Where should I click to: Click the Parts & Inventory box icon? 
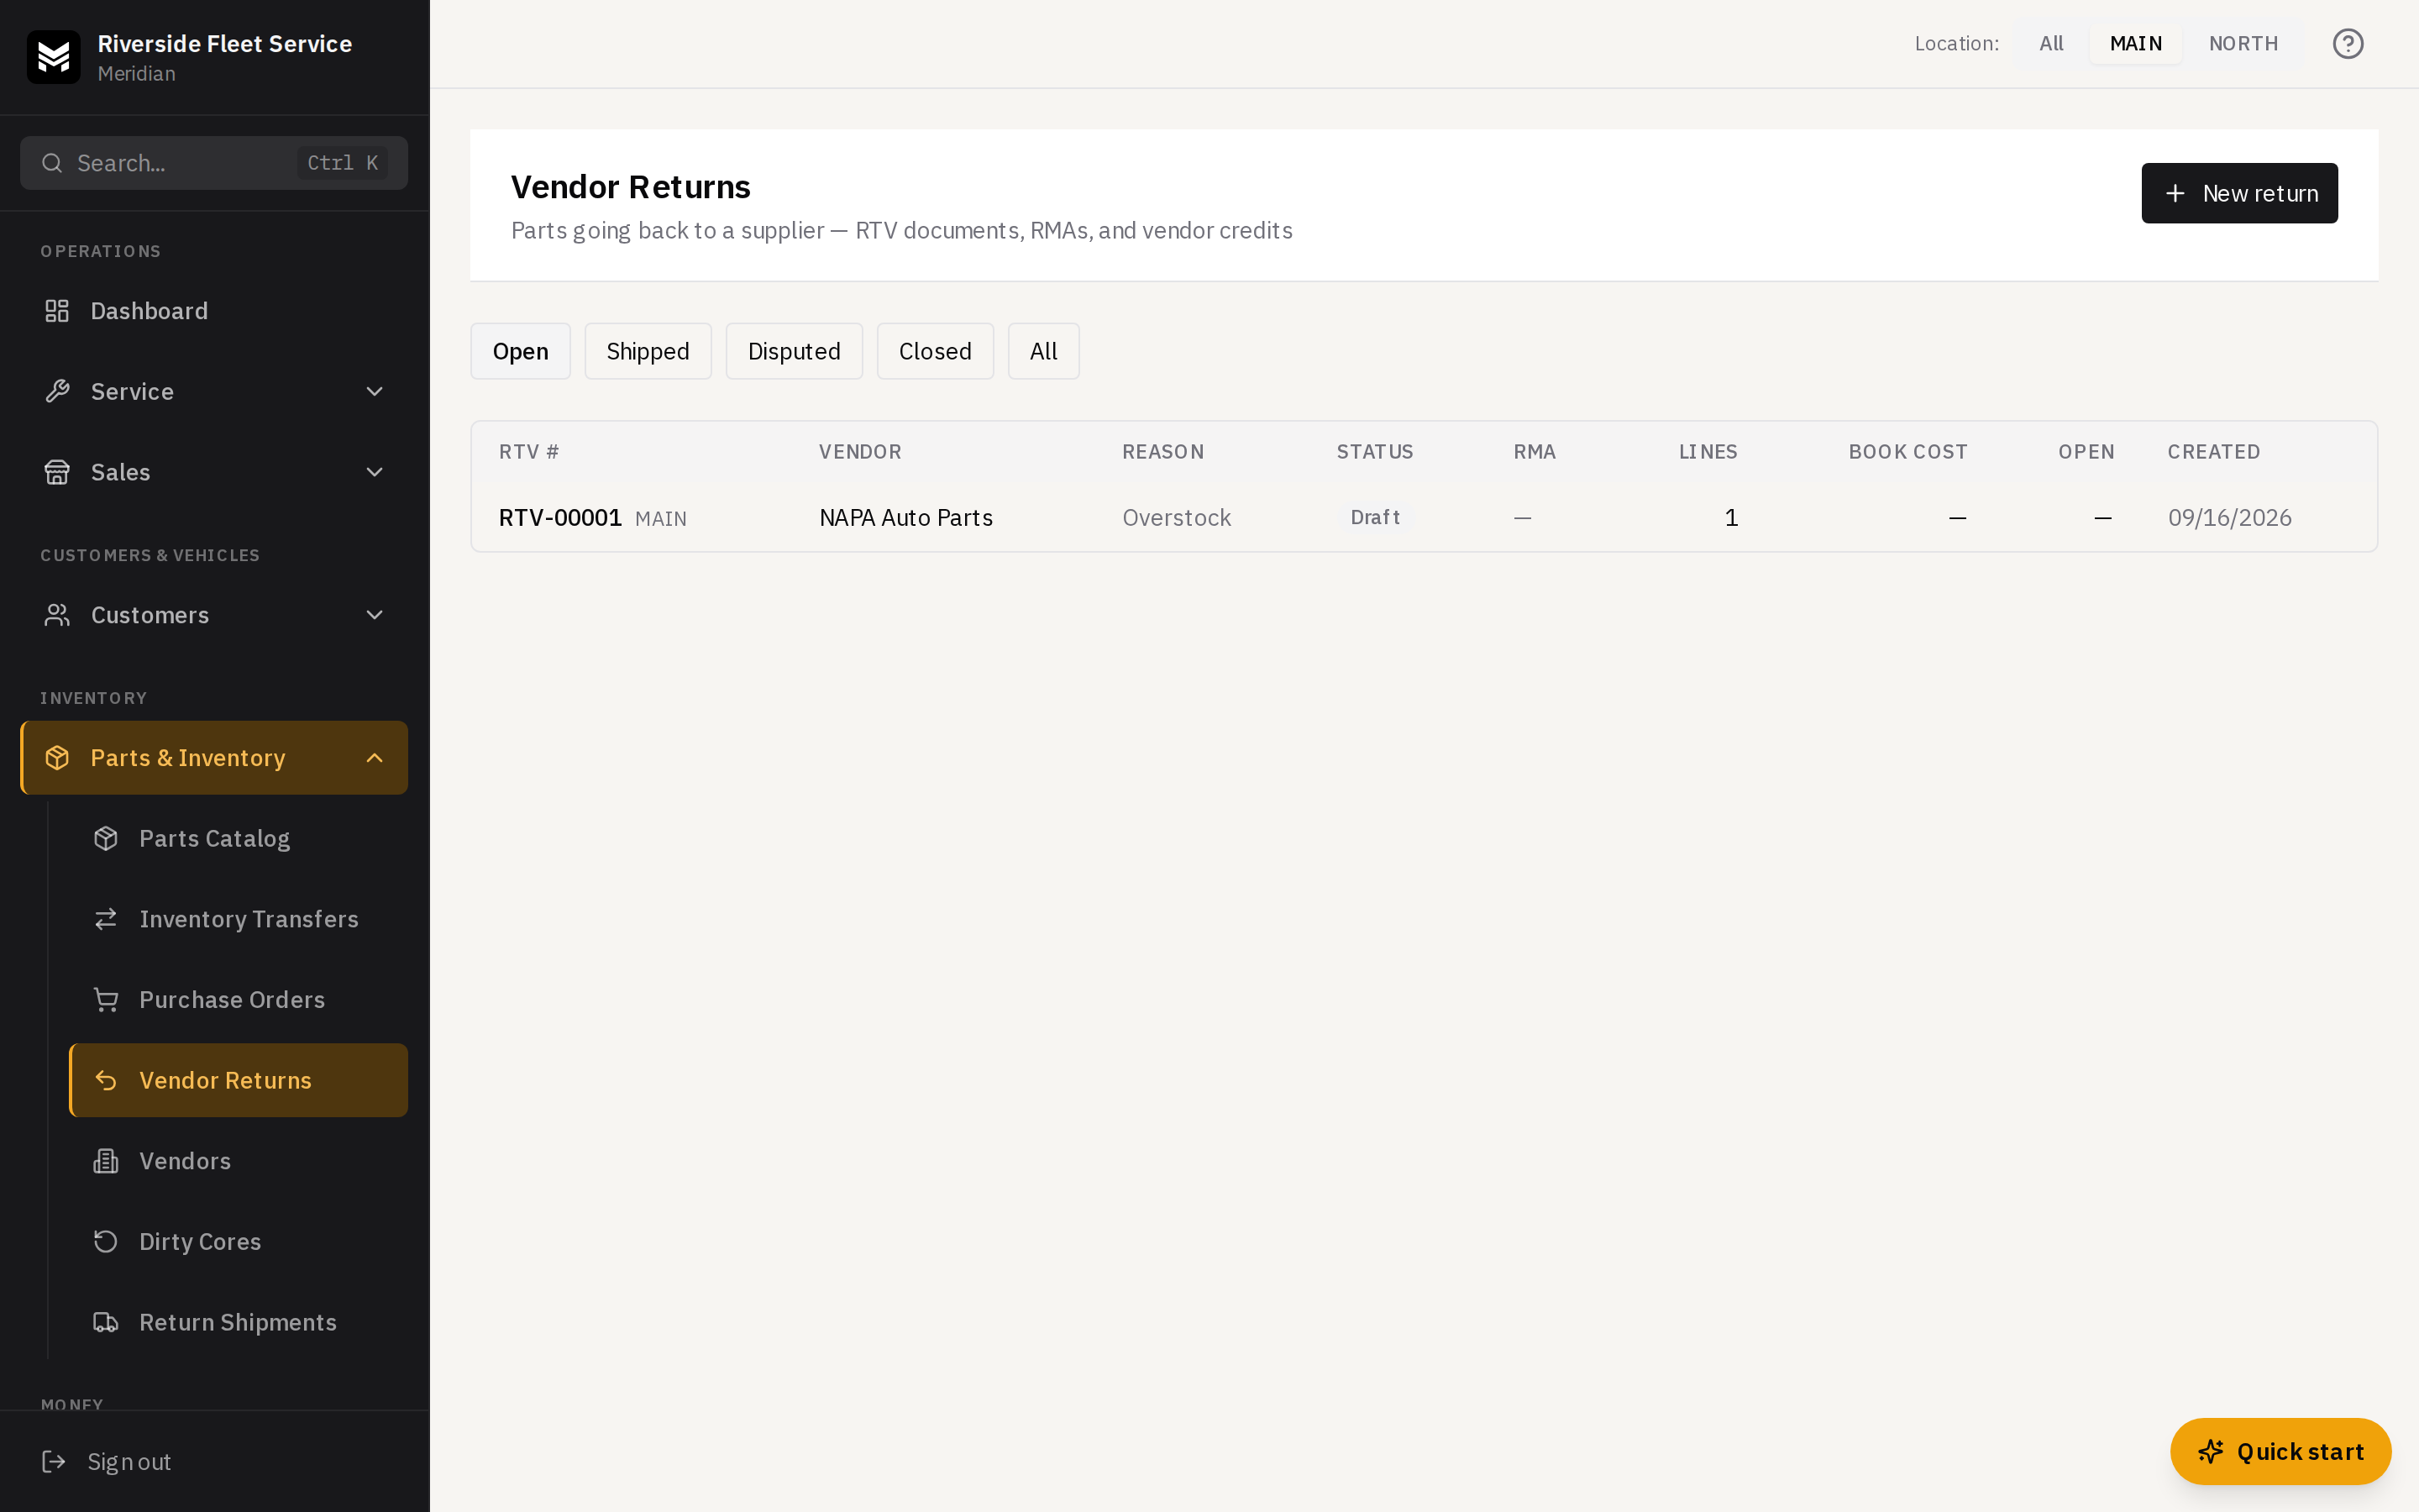coord(57,758)
